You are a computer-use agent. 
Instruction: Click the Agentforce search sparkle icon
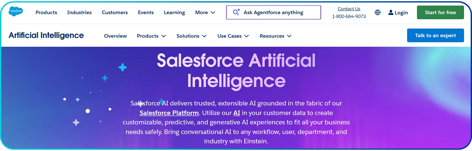pos(236,12)
